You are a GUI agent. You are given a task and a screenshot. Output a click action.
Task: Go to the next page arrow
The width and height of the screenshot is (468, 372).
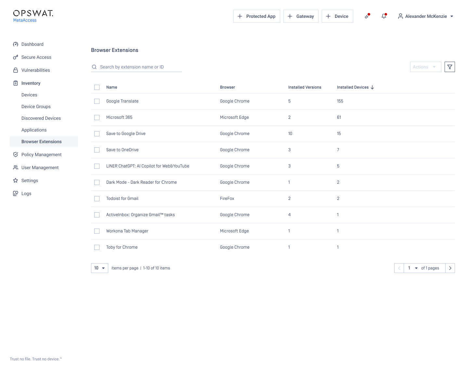tap(450, 268)
